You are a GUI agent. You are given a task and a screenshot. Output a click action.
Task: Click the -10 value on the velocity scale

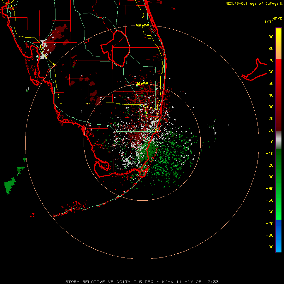270,154
